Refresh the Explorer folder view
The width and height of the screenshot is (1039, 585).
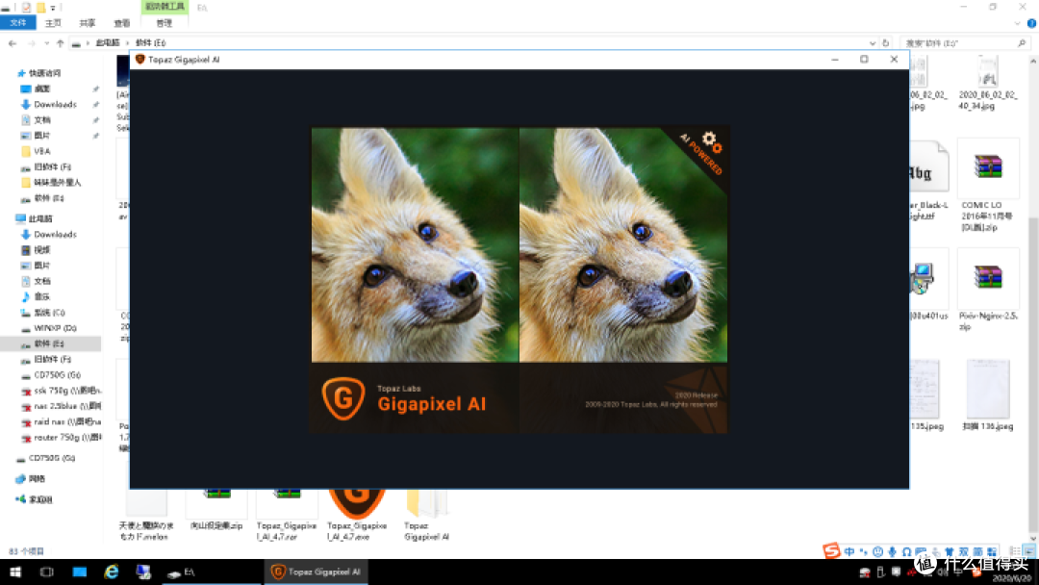click(886, 43)
